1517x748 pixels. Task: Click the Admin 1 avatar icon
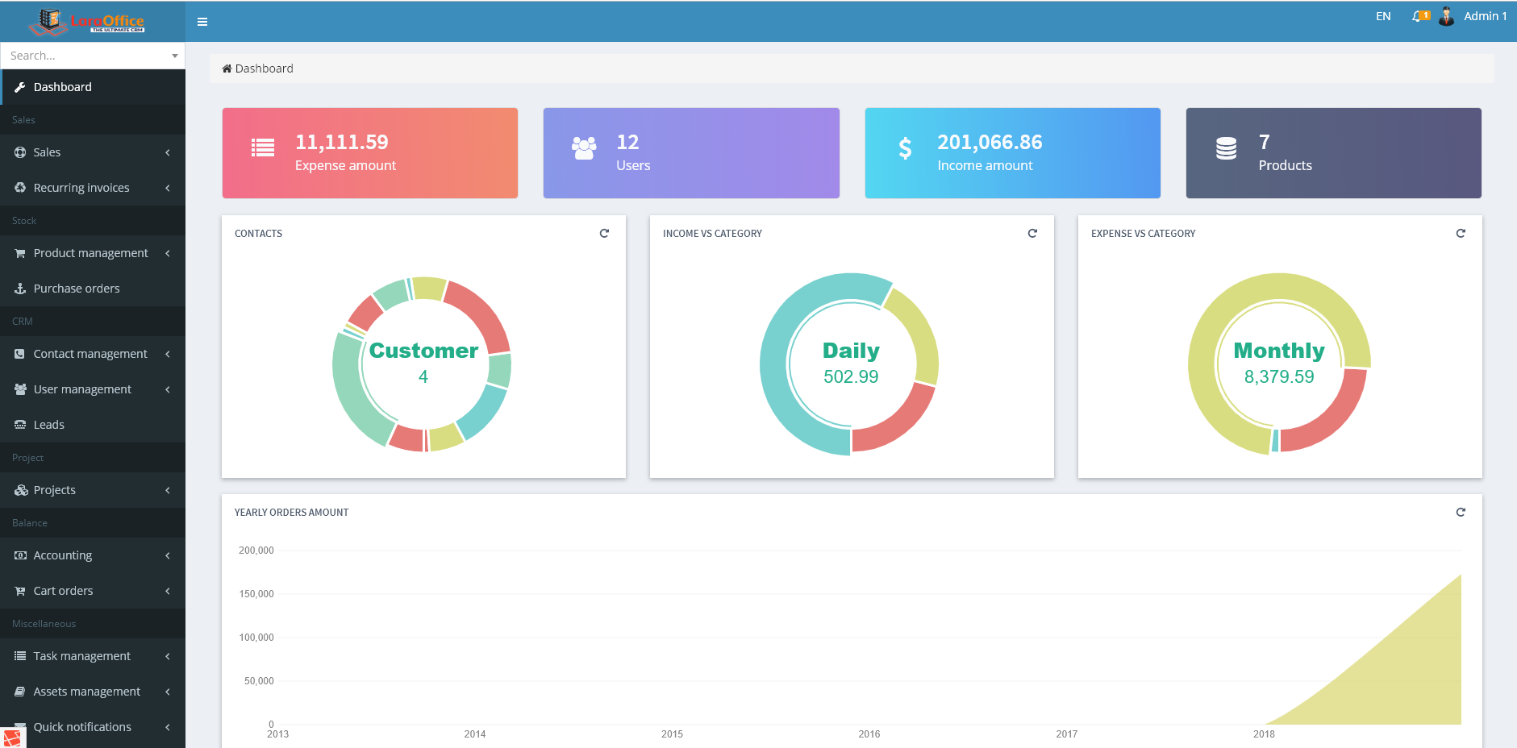pyautogui.click(x=1447, y=16)
